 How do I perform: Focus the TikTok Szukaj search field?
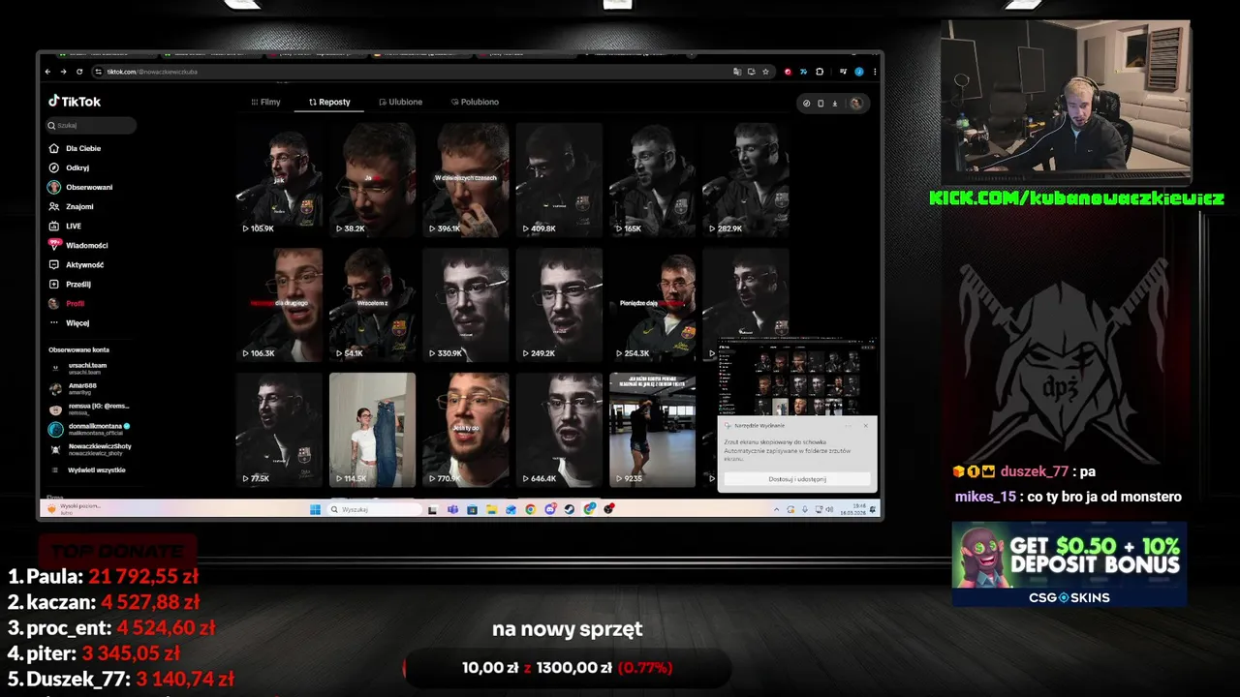point(91,125)
